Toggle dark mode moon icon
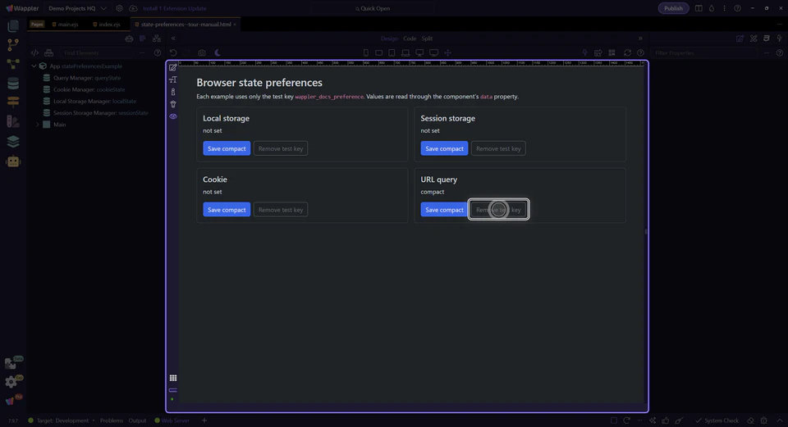 [x=218, y=52]
